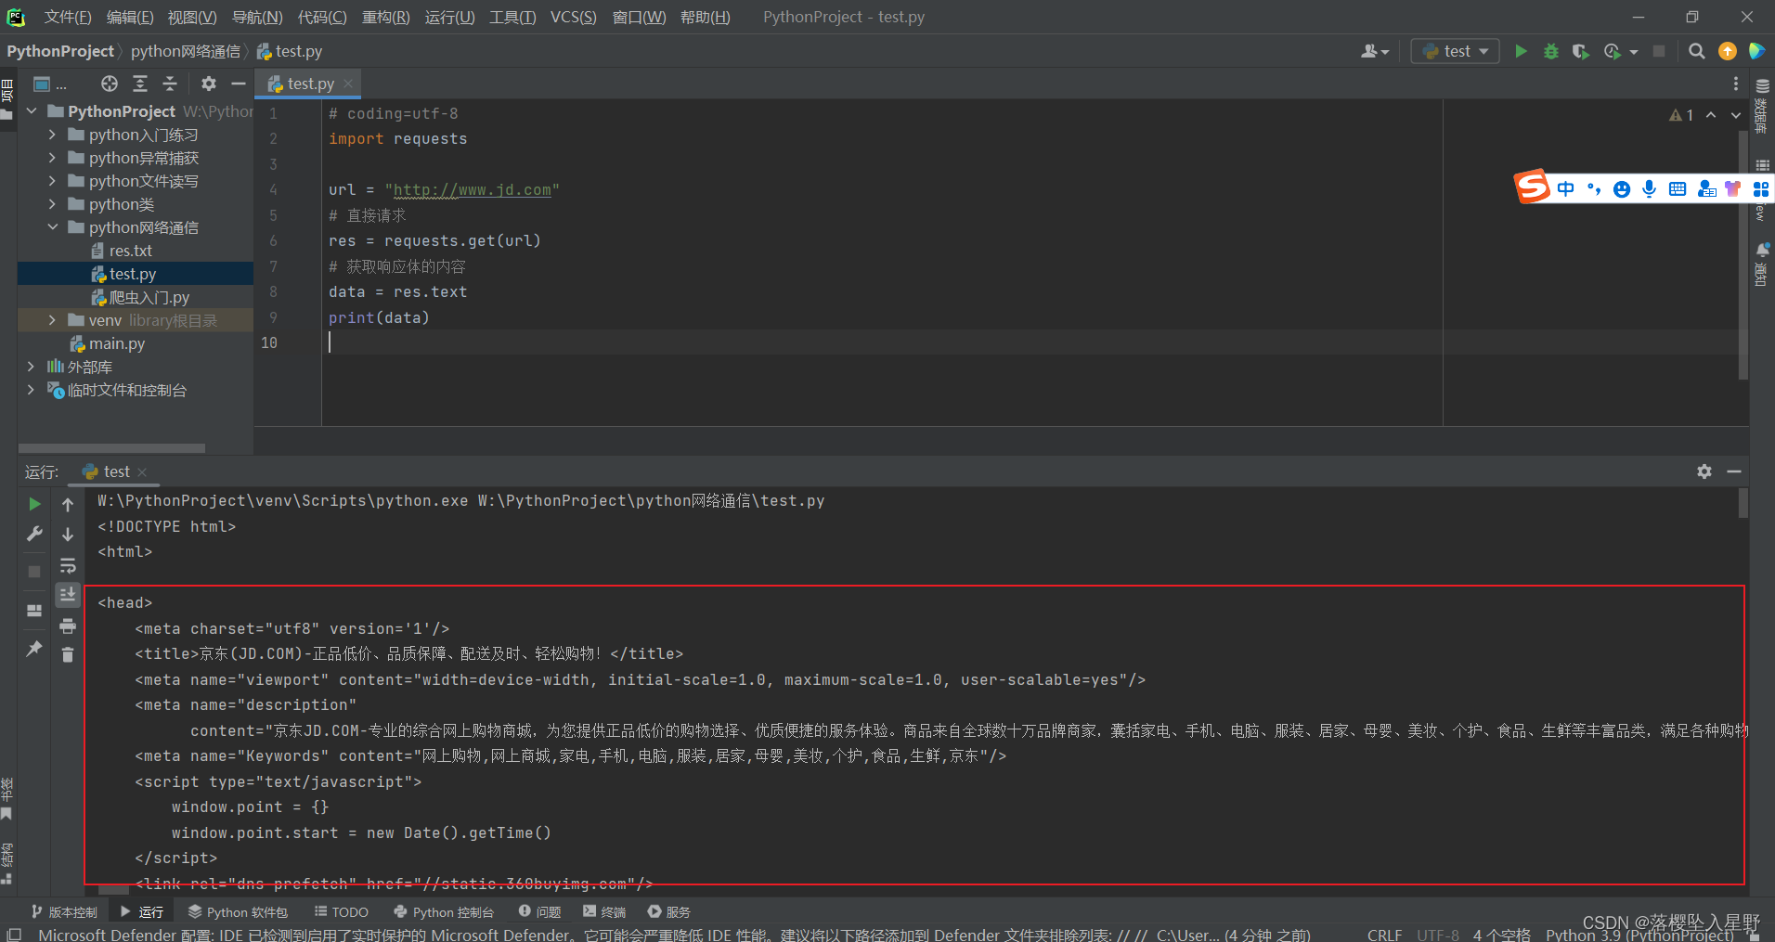Rerun test in the run panel
This screenshot has width=1775, height=942.
click(34, 504)
